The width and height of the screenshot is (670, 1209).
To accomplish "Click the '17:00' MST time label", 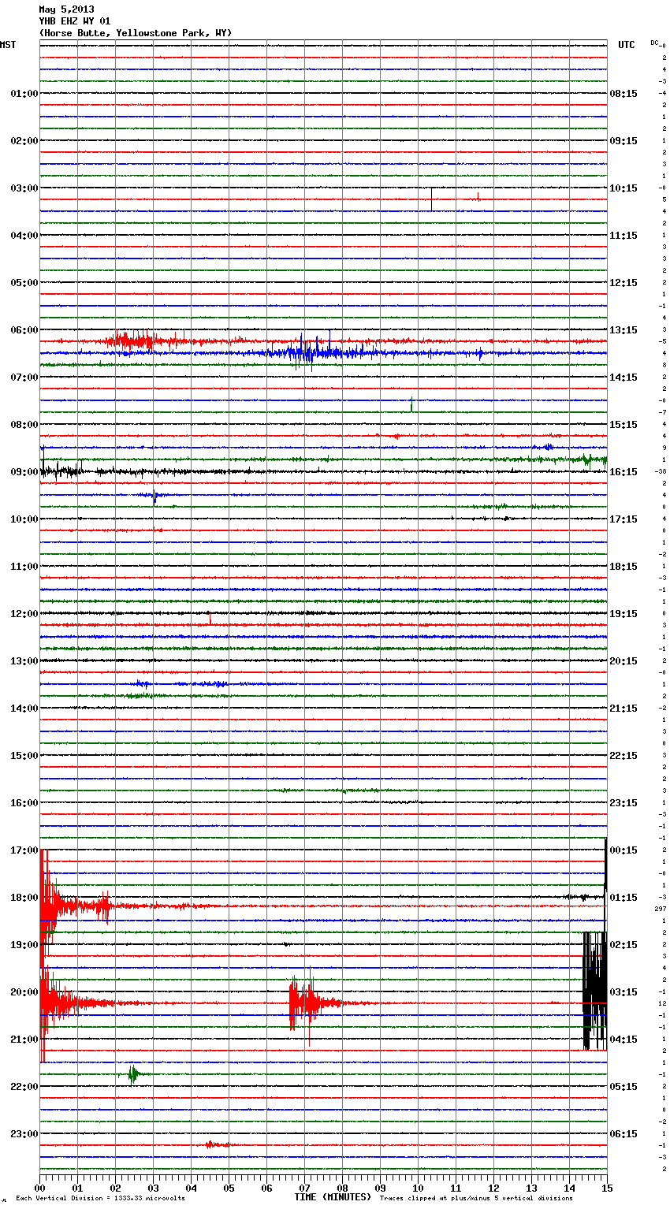I will [x=24, y=850].
